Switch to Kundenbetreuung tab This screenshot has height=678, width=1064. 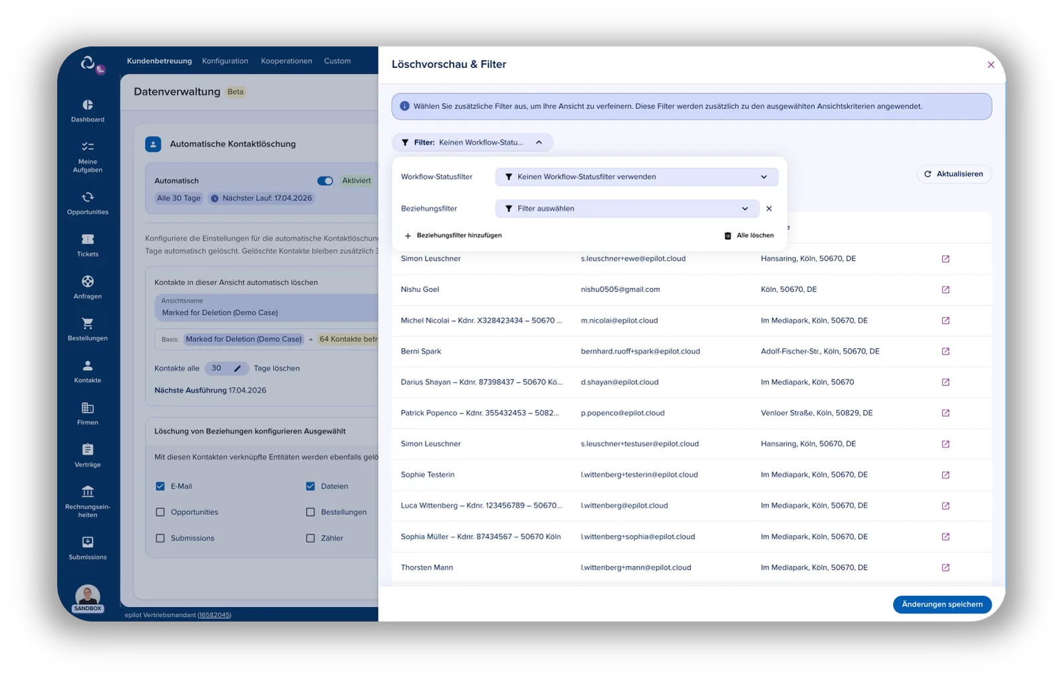(x=160, y=61)
